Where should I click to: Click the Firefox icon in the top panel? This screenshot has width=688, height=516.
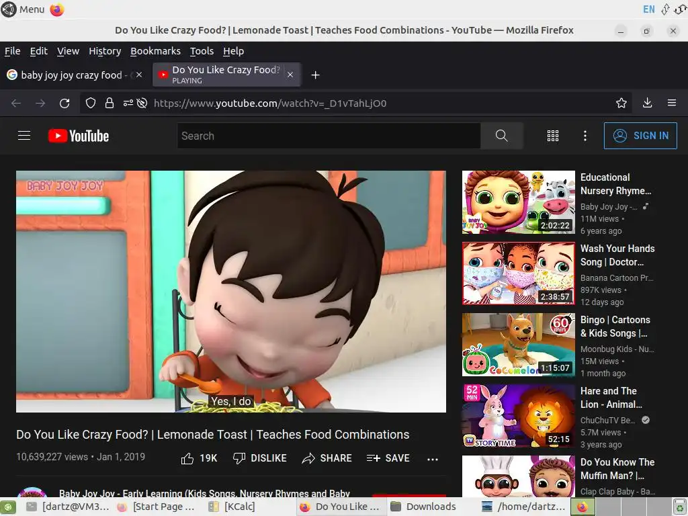click(56, 9)
